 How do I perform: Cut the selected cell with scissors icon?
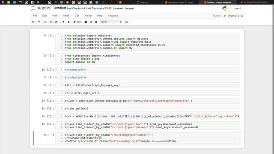pos(45,22)
